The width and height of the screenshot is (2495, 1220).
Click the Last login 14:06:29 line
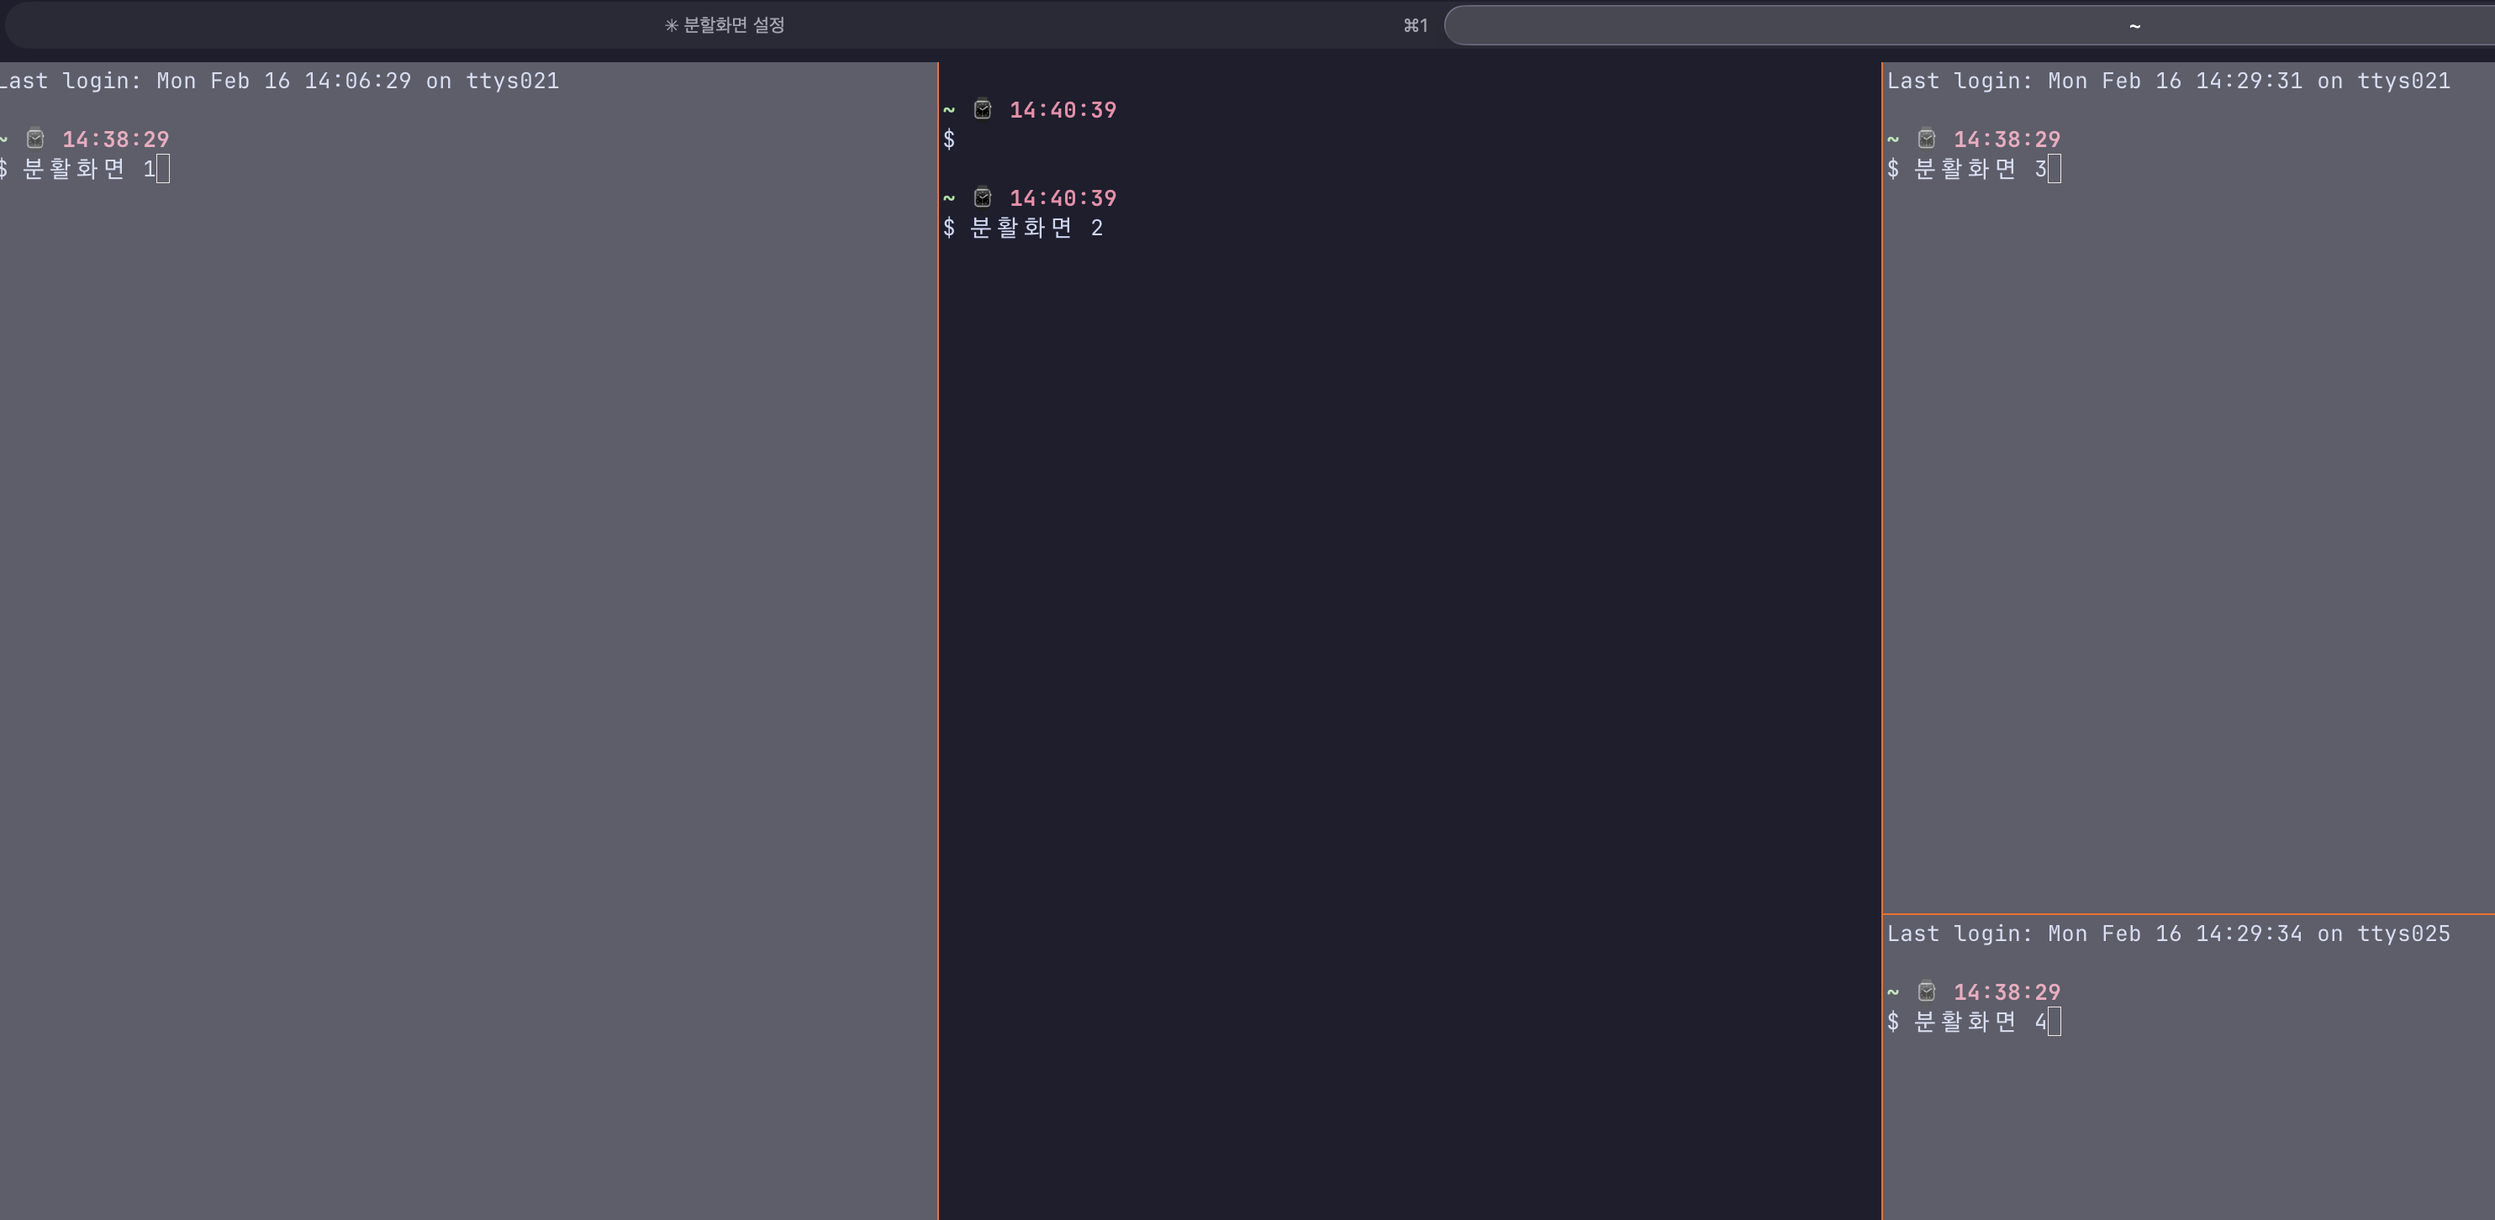(x=279, y=81)
